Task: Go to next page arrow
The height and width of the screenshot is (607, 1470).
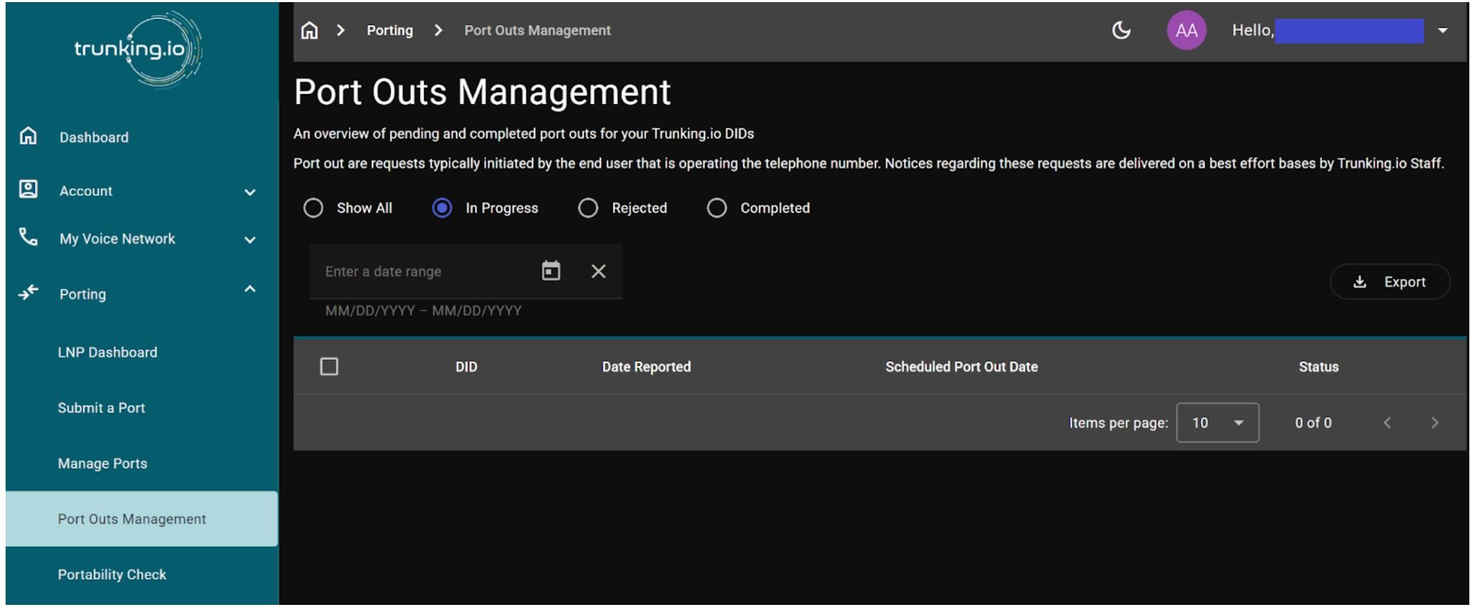Action: pos(1434,422)
